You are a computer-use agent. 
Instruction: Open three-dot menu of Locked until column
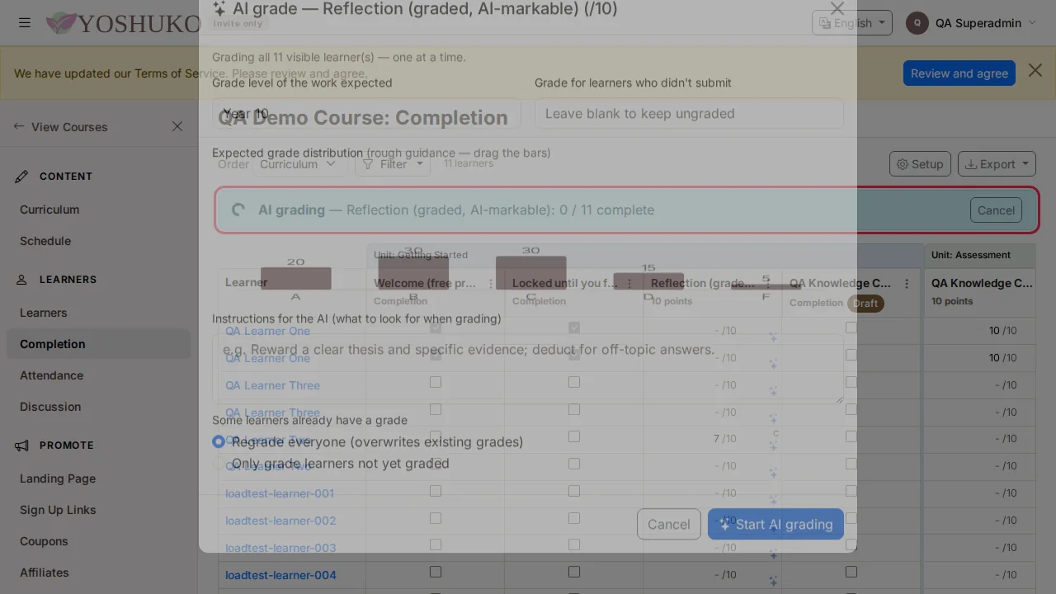[x=629, y=284]
